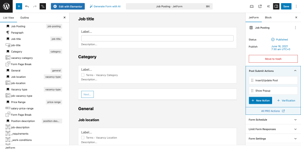The width and height of the screenshot is (301, 150).
Task: Click the Published status link
Action: (x=280, y=39)
